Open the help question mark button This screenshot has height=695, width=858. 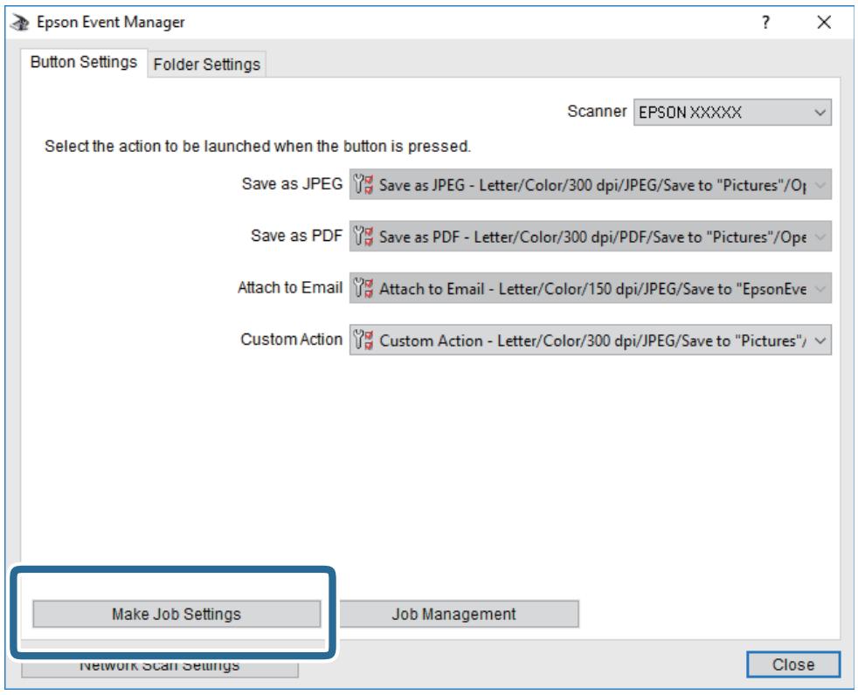(x=765, y=23)
